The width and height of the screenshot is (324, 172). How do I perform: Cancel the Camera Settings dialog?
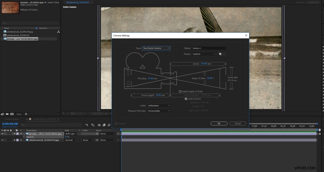[x=238, y=123]
